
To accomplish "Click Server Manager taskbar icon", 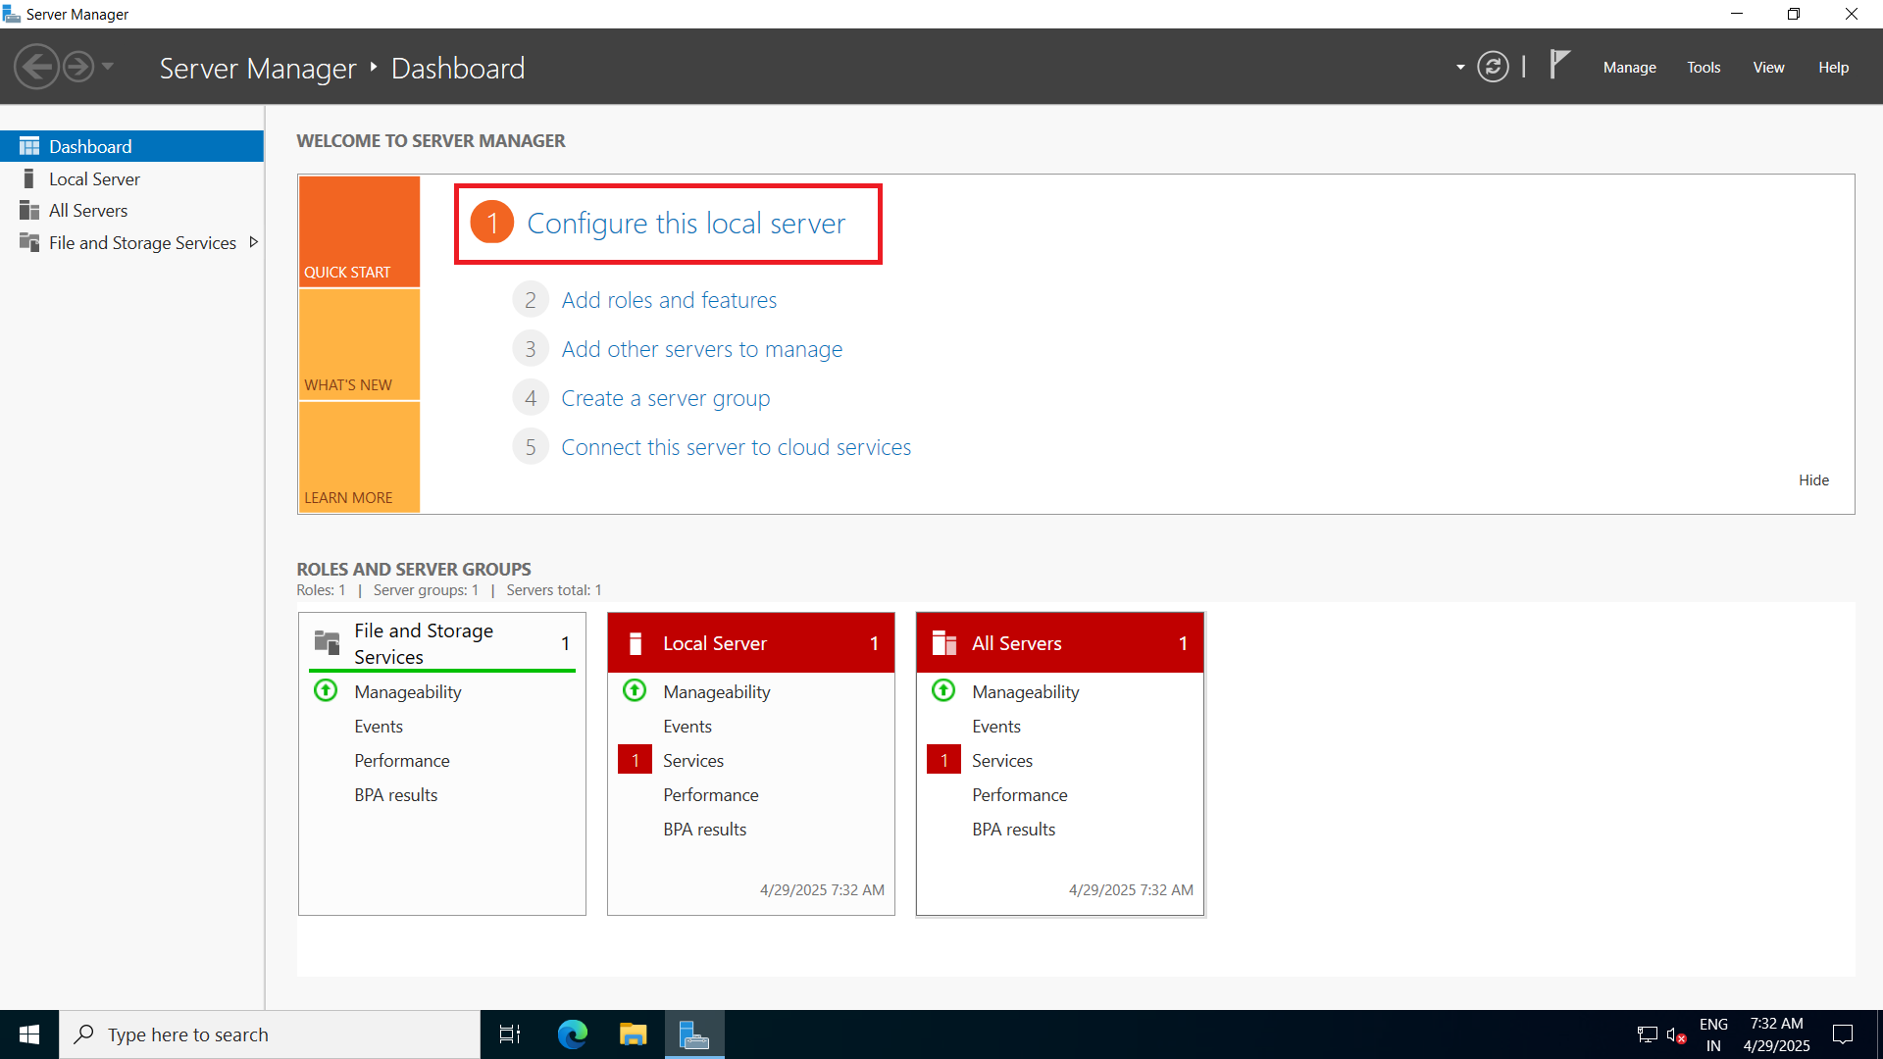I will tap(694, 1034).
